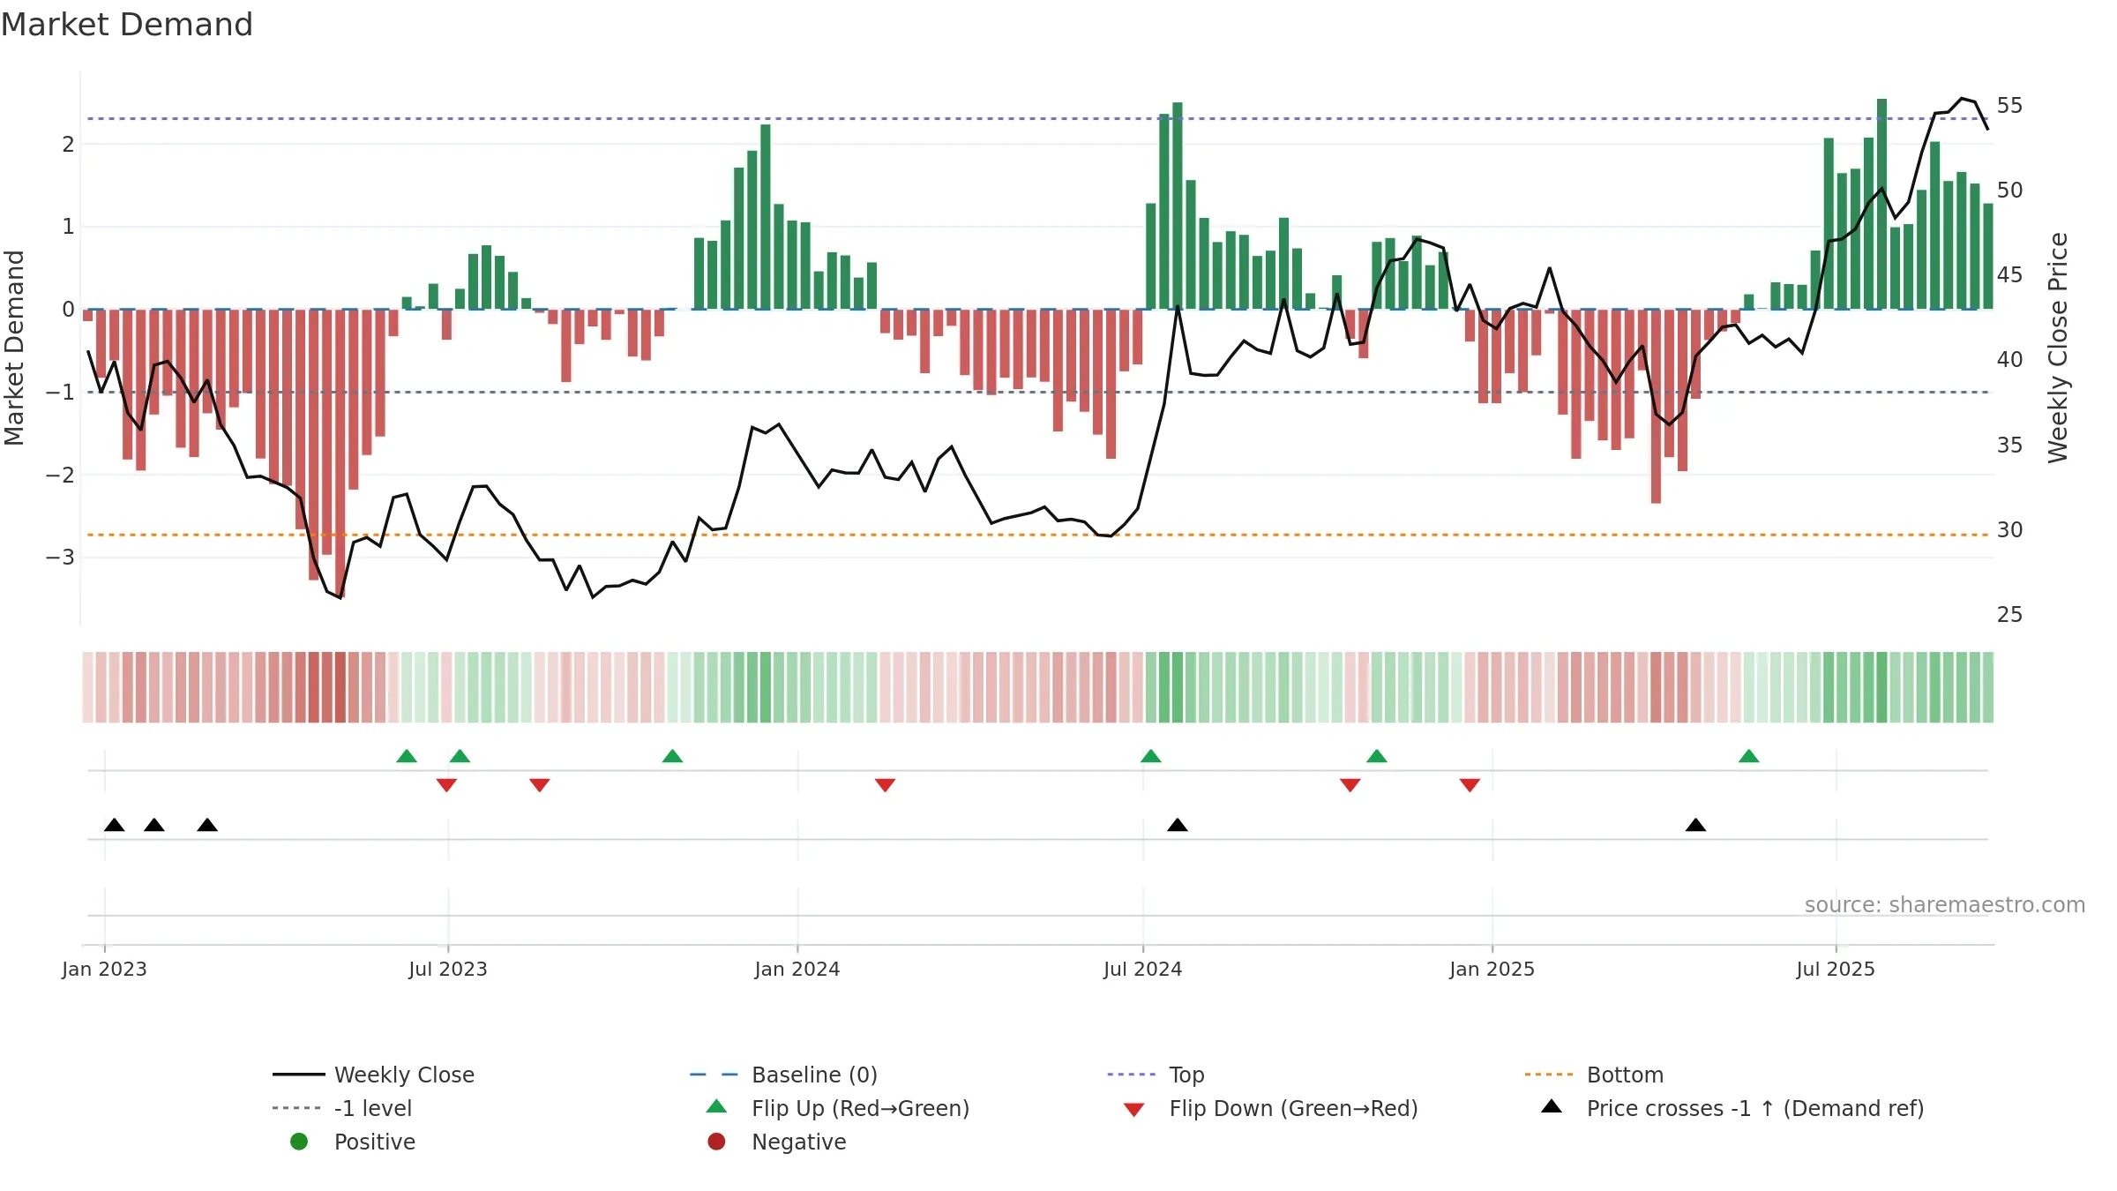Click the Jan 2025 axis label
Image resolution: width=2117 pixels, height=1191 pixels.
pos(1492,969)
